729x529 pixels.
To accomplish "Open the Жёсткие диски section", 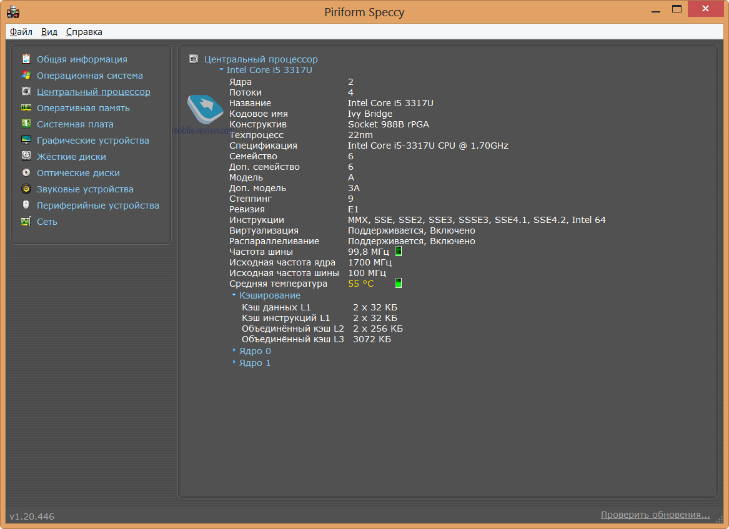I will coord(71,157).
